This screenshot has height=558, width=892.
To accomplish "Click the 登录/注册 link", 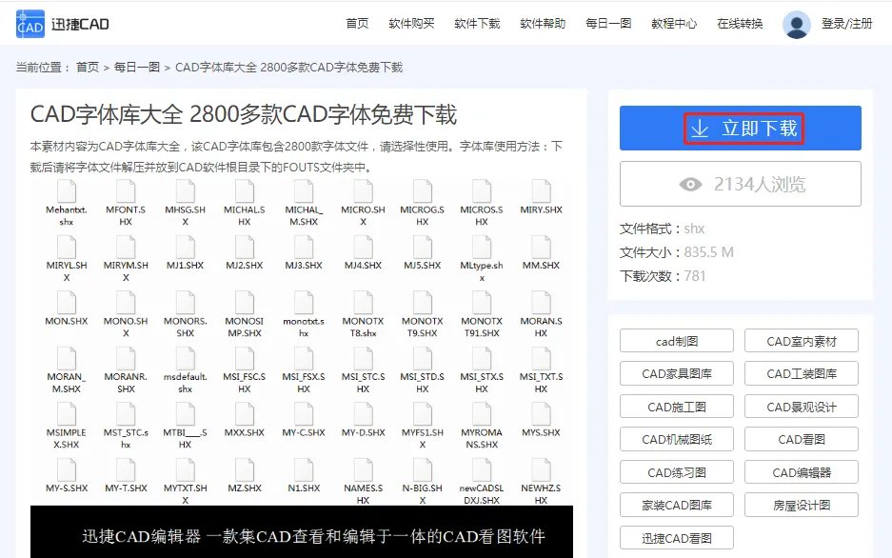I will click(845, 24).
